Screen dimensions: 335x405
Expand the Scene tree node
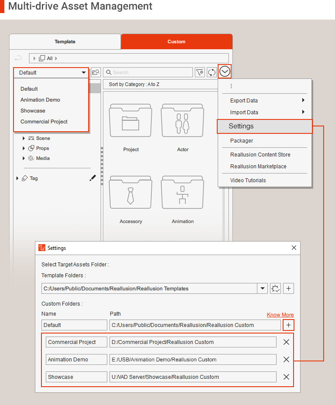[24, 138]
